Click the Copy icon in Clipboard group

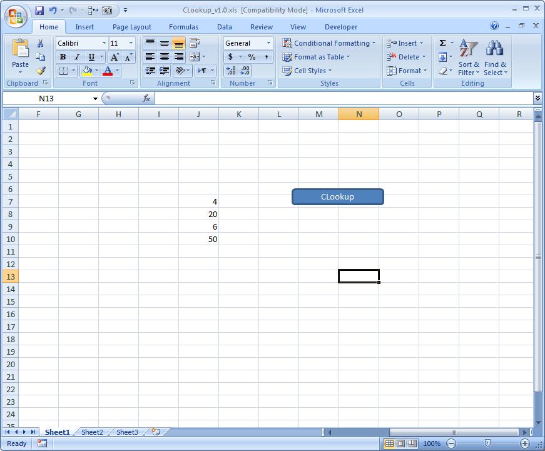40,57
